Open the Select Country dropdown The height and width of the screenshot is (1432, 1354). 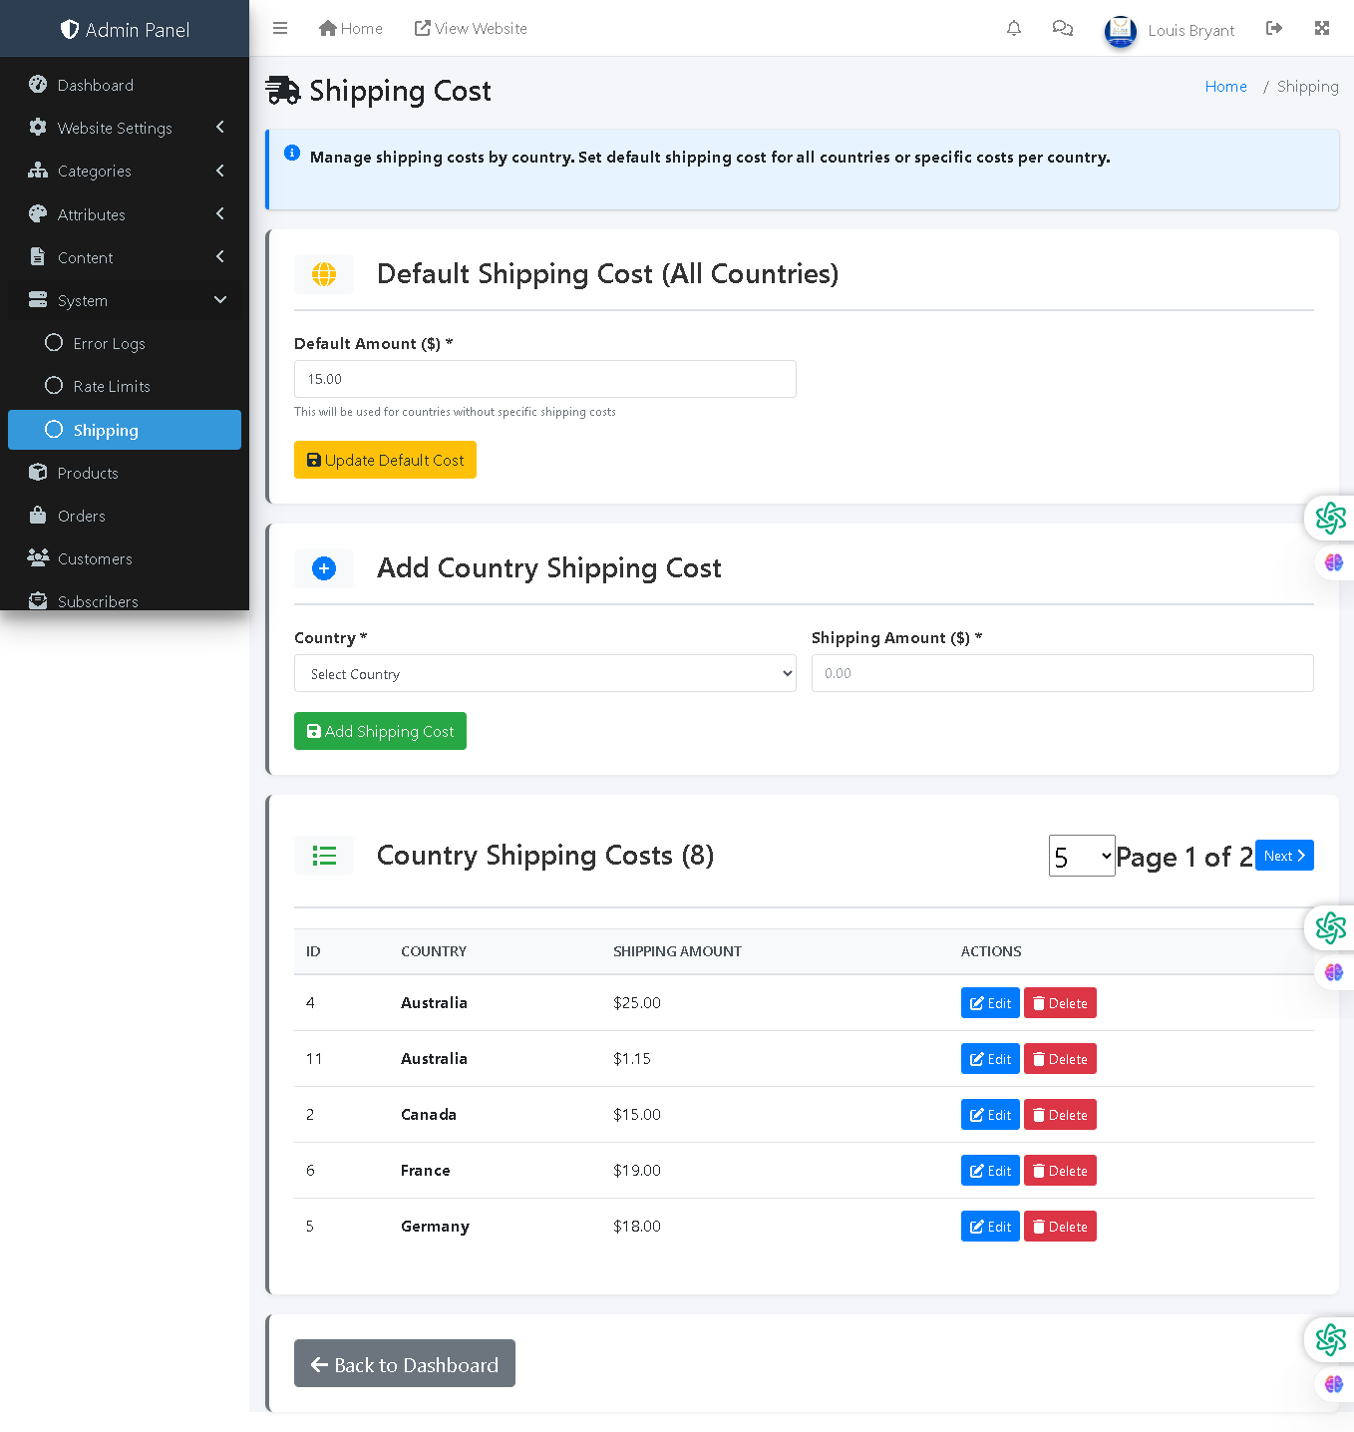(x=544, y=674)
